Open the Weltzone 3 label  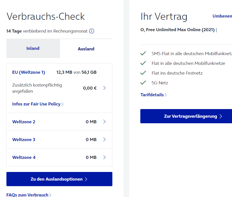pyautogui.click(x=24, y=140)
